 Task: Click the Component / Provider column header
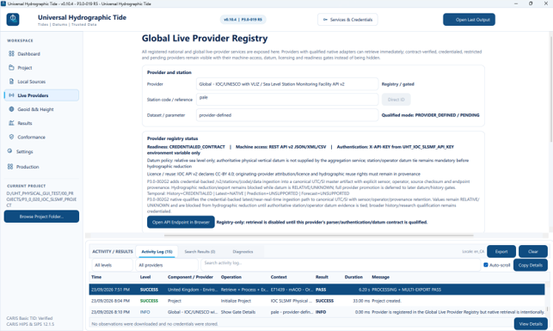click(190, 277)
